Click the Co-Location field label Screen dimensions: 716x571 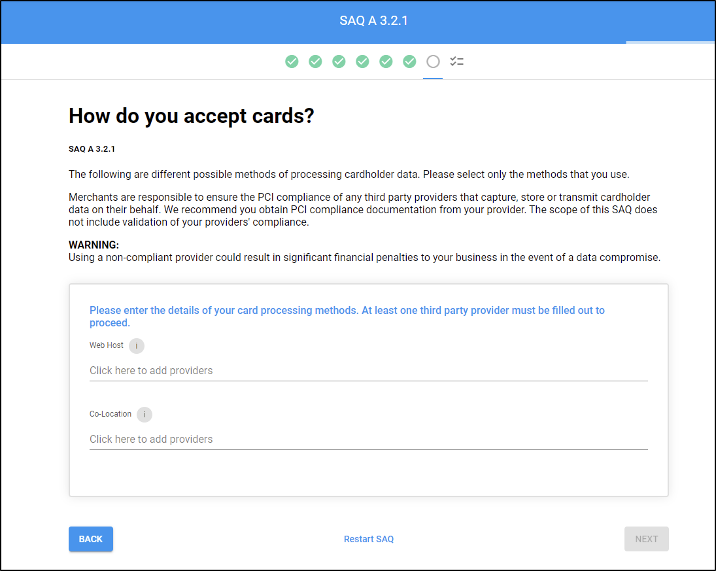[111, 414]
